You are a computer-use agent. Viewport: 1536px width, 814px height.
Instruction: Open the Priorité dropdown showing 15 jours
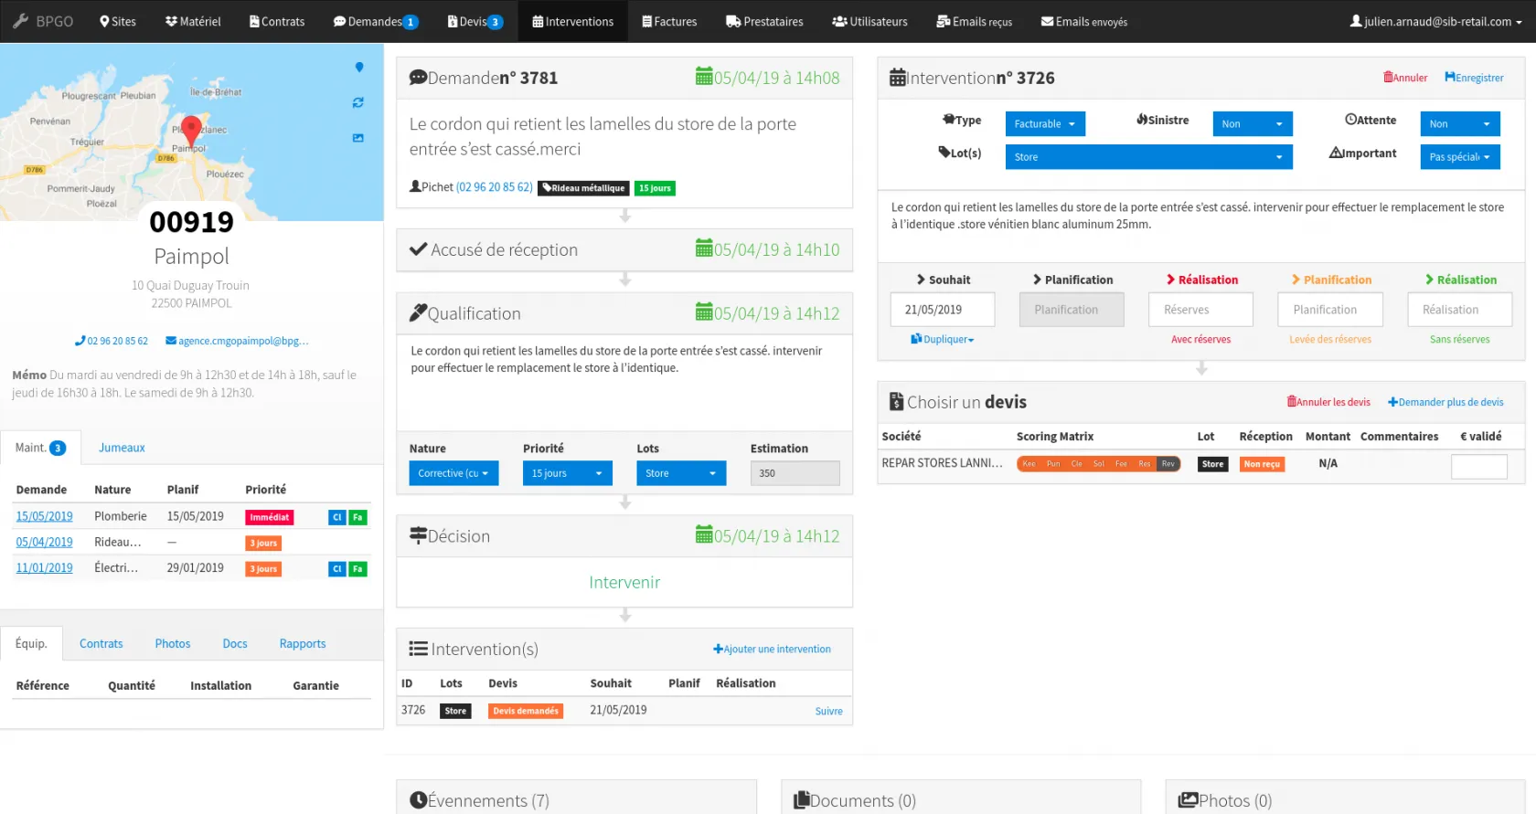[567, 473]
